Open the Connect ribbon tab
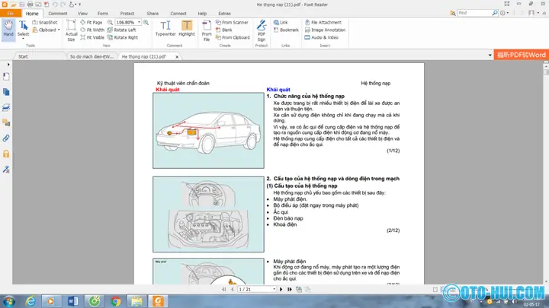Screen dimensions: 549x308 point(178,13)
